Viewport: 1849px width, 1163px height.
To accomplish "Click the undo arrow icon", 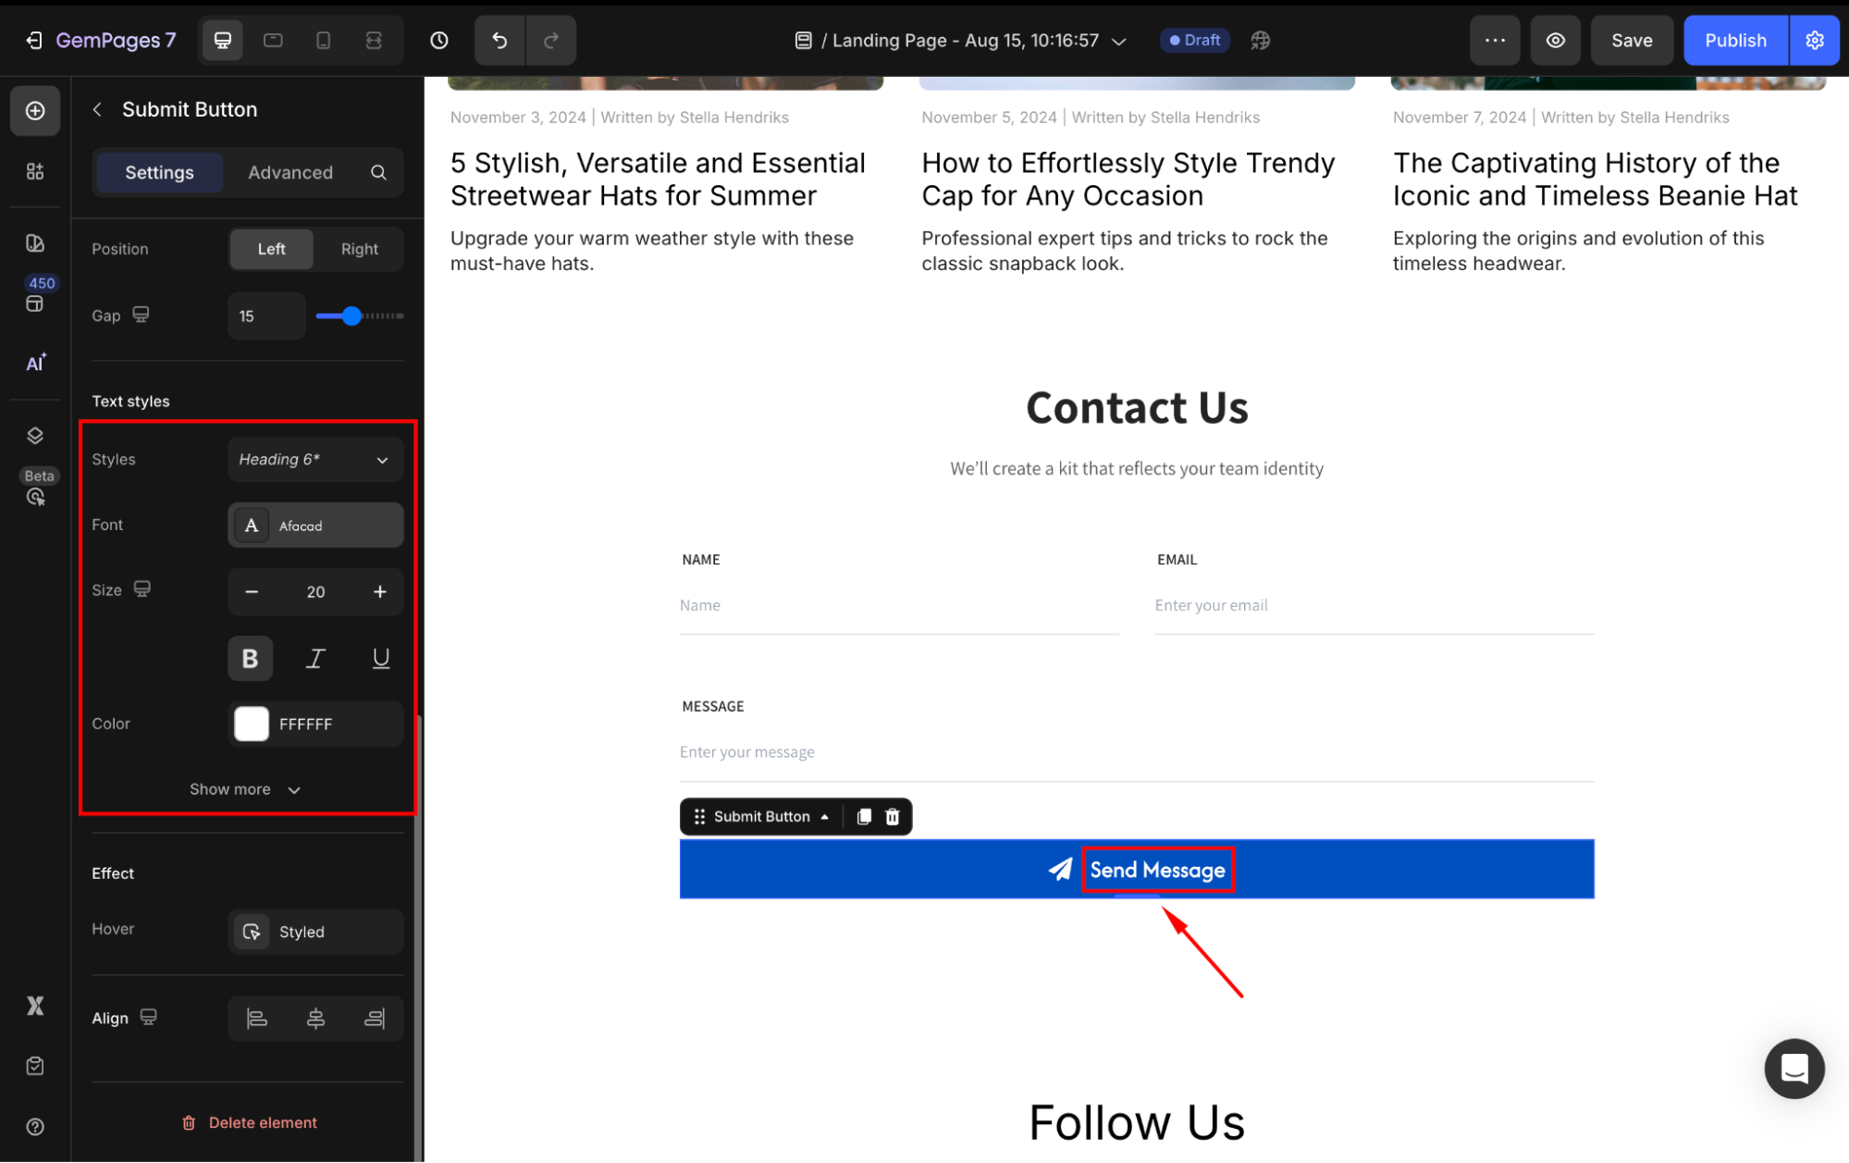I will pyautogui.click(x=499, y=40).
